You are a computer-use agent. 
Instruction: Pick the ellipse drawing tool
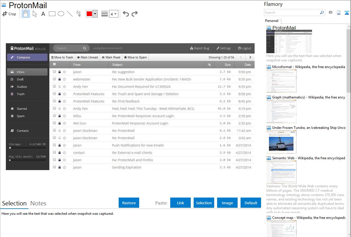point(61,14)
